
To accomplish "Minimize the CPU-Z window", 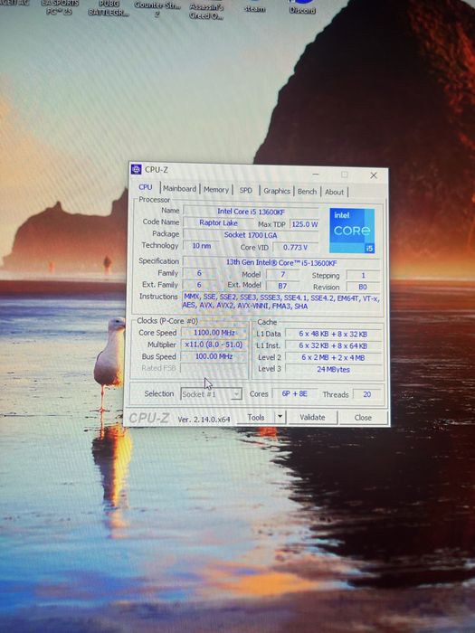I will 316,174.
